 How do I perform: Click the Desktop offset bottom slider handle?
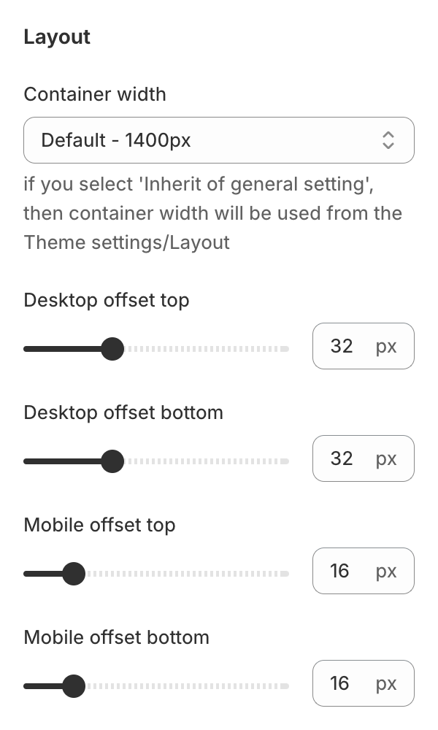click(112, 461)
